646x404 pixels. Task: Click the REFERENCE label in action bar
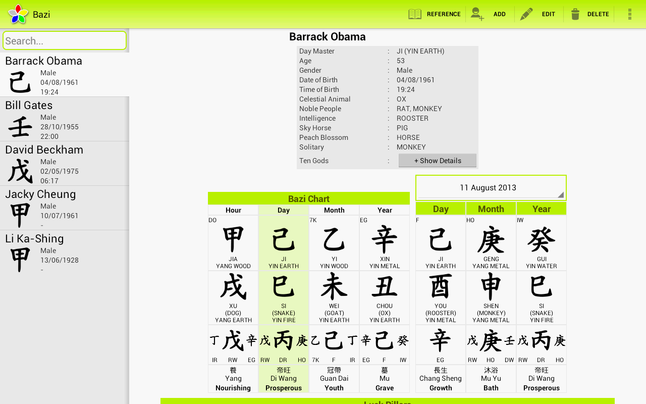point(444,14)
